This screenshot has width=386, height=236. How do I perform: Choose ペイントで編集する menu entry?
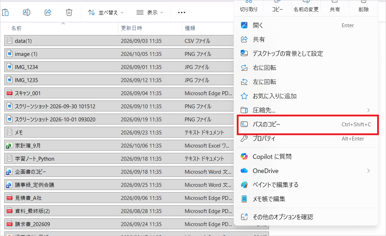pos(306,185)
